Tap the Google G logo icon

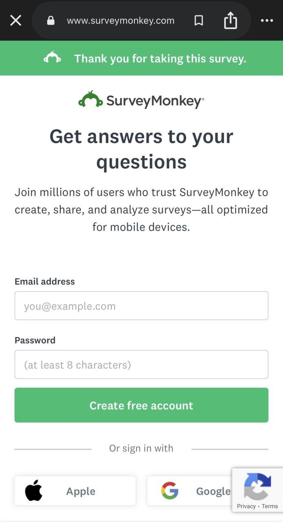pos(170,491)
